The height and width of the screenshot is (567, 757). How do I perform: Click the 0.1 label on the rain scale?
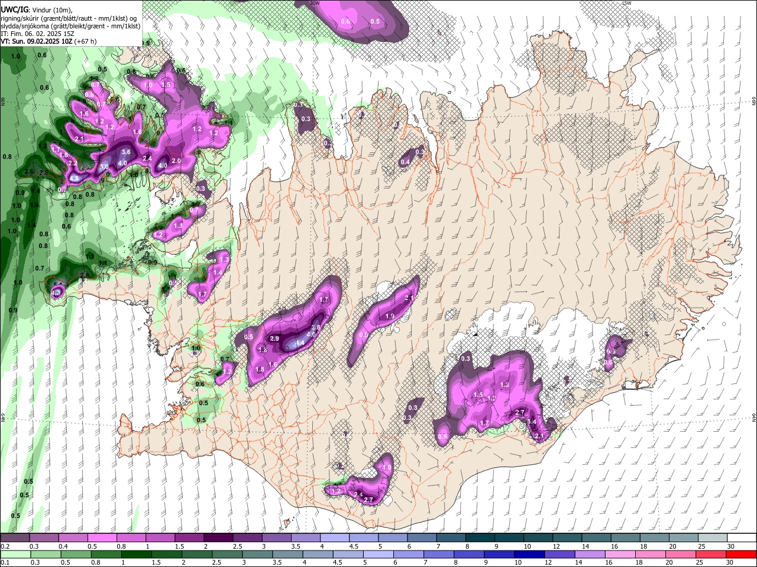click(5, 563)
